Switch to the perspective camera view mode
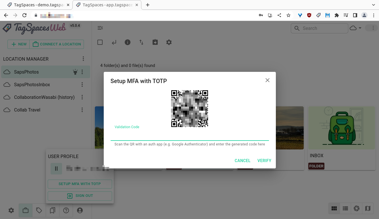The height and width of the screenshot is (219, 379). point(356,208)
